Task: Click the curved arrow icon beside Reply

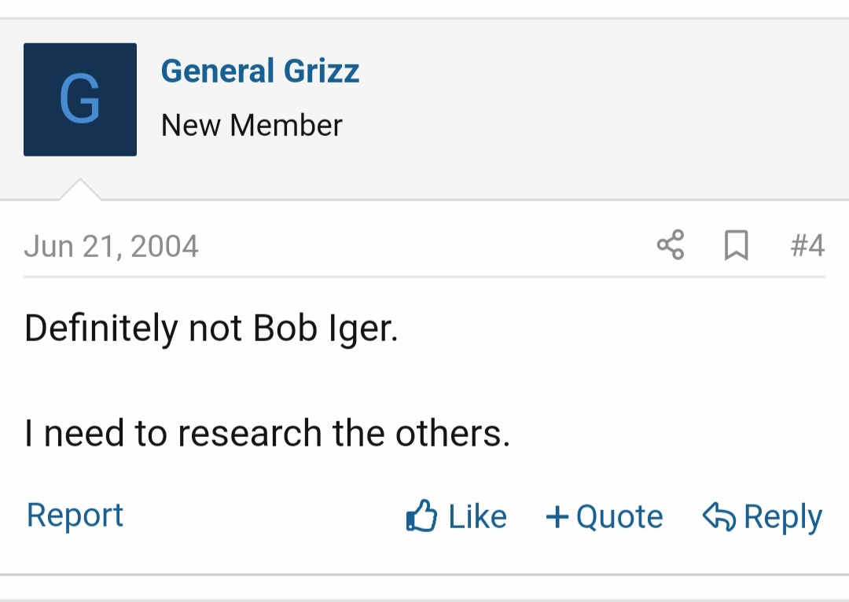Action: coord(719,516)
